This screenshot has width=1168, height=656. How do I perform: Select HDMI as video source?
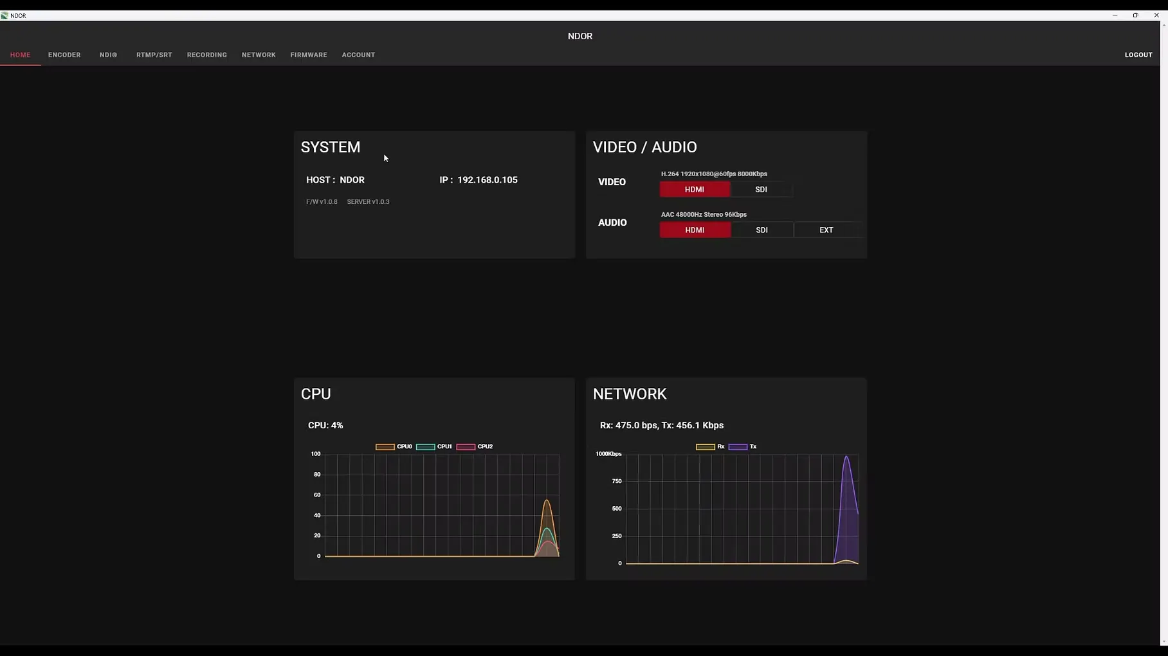pos(695,190)
